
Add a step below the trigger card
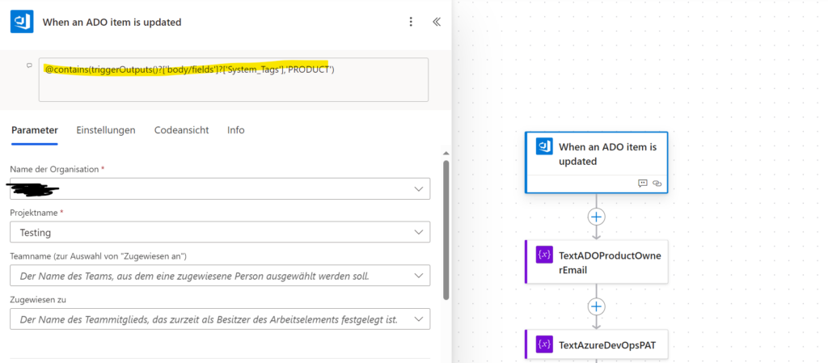tap(596, 217)
